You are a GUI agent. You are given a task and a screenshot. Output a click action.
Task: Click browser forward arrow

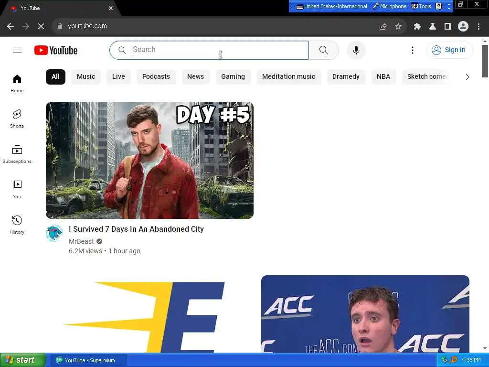(x=26, y=26)
